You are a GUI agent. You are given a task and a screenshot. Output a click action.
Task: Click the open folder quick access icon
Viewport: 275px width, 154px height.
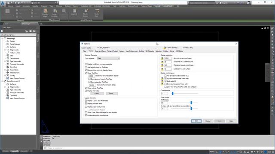(11, 3)
